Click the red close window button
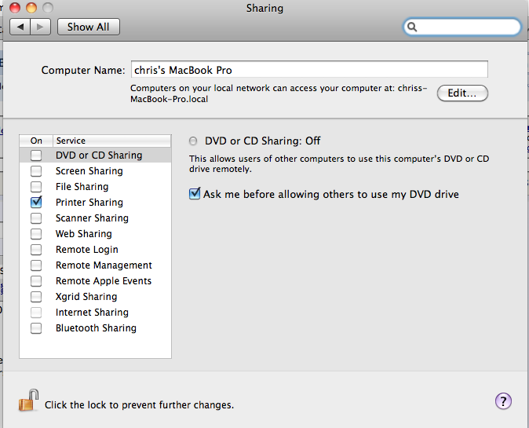Image resolution: width=529 pixels, height=428 pixels. (x=15, y=7)
